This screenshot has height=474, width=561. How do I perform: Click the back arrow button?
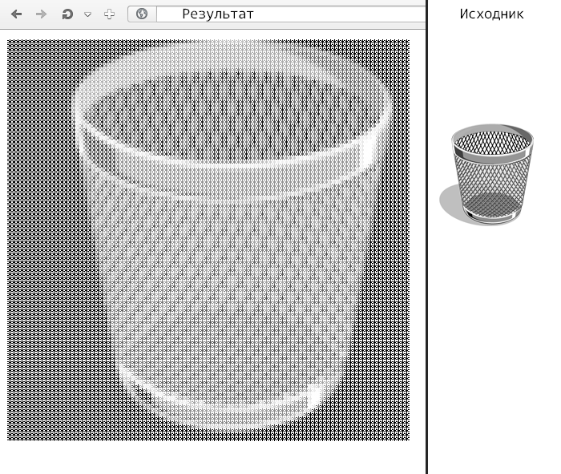(16, 14)
